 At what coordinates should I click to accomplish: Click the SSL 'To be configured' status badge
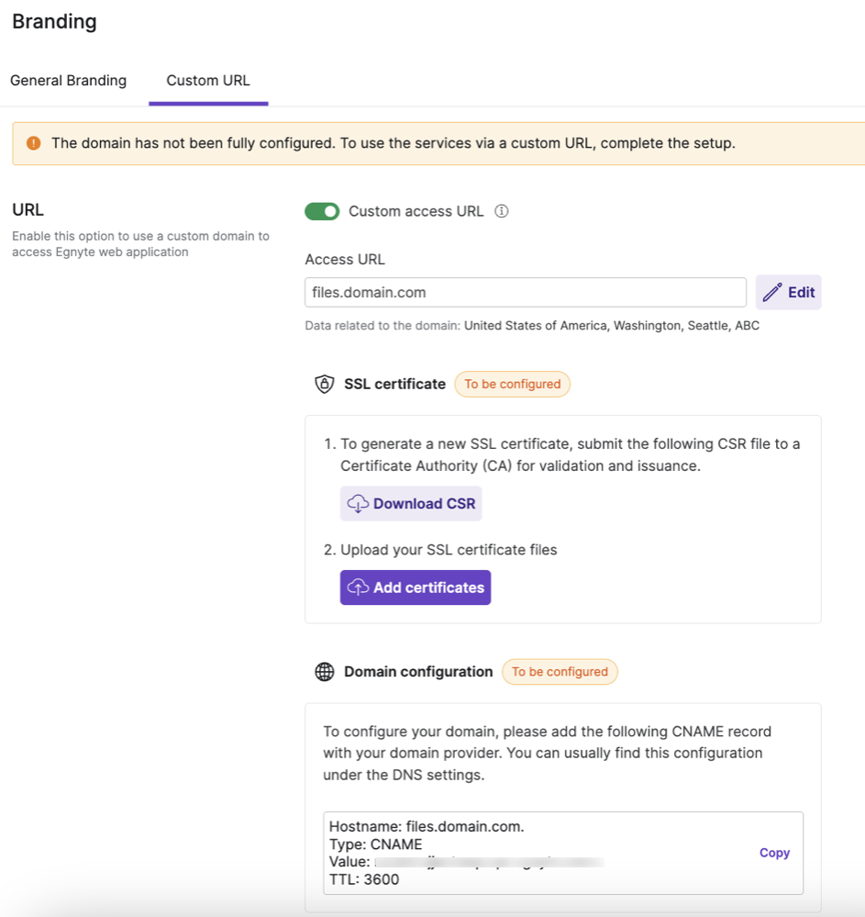(512, 384)
